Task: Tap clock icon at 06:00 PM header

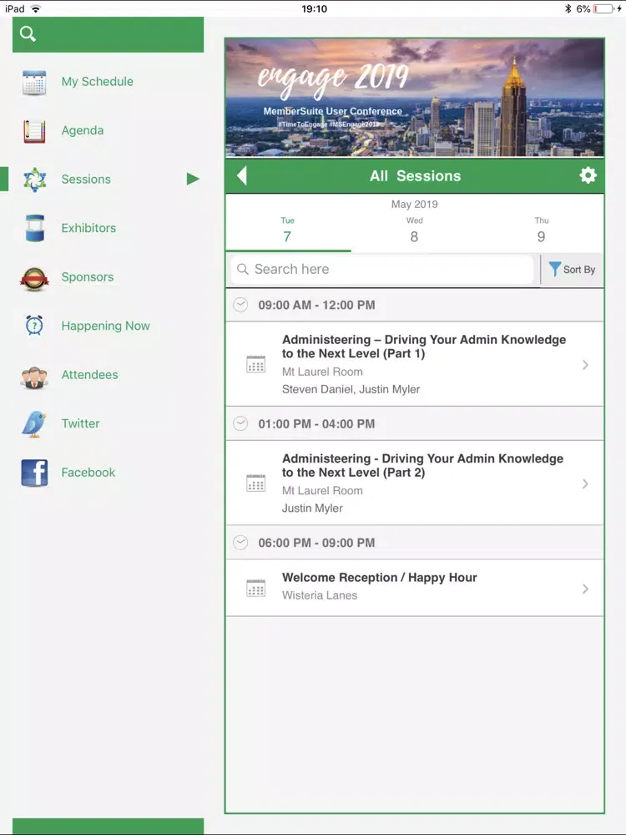Action: [x=240, y=542]
